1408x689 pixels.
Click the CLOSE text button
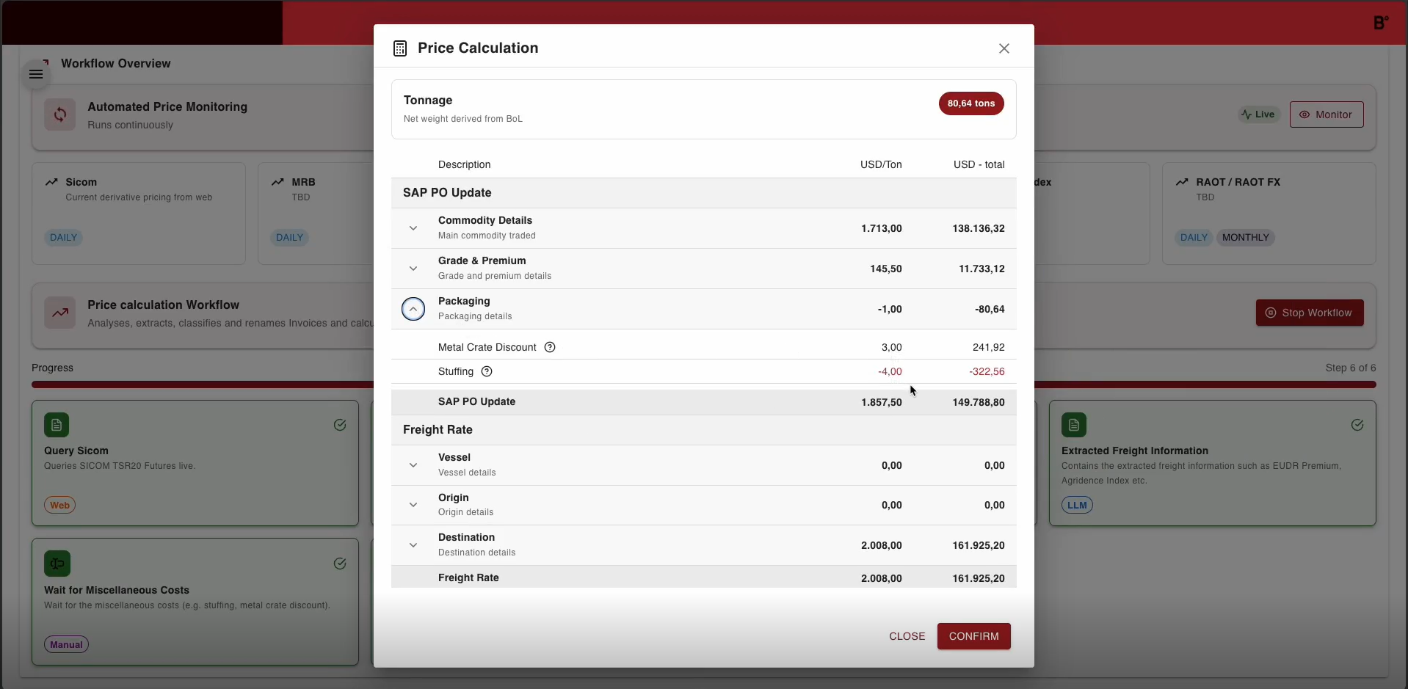click(907, 636)
